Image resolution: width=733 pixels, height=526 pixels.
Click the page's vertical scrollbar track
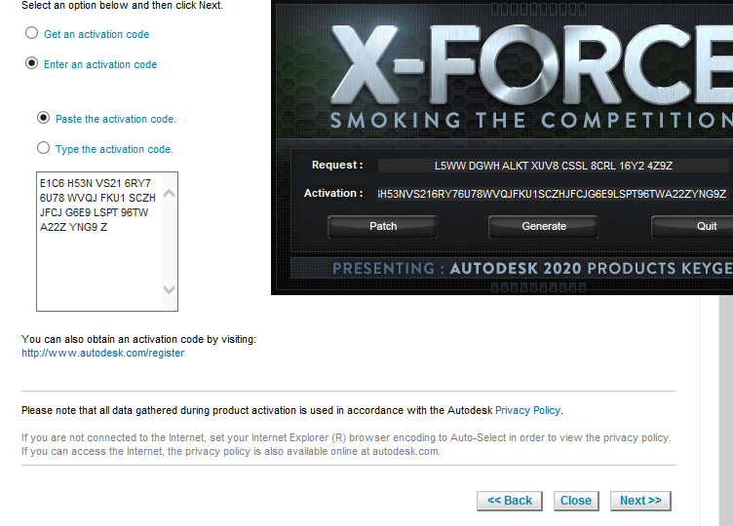click(x=726, y=411)
